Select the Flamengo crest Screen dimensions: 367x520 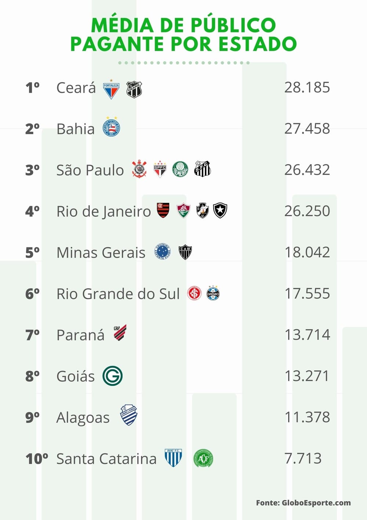click(x=163, y=210)
